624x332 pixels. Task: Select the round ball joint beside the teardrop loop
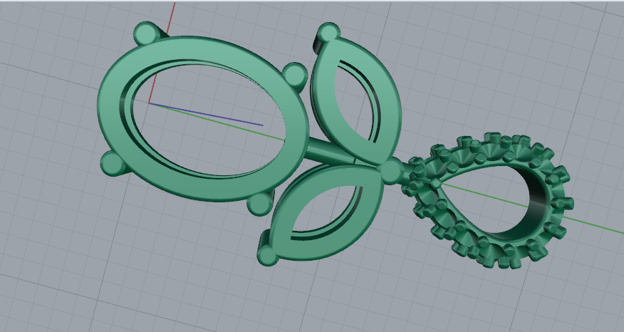(x=391, y=170)
